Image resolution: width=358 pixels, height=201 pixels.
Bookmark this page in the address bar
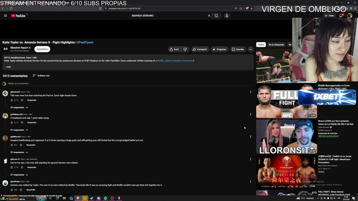coord(100,8)
